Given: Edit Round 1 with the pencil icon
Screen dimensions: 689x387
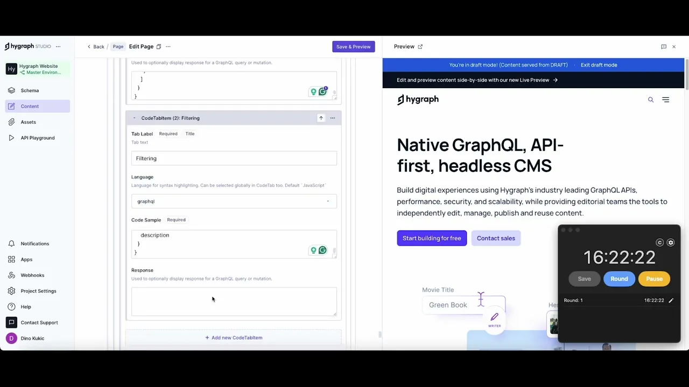Looking at the screenshot, I should 671,300.
